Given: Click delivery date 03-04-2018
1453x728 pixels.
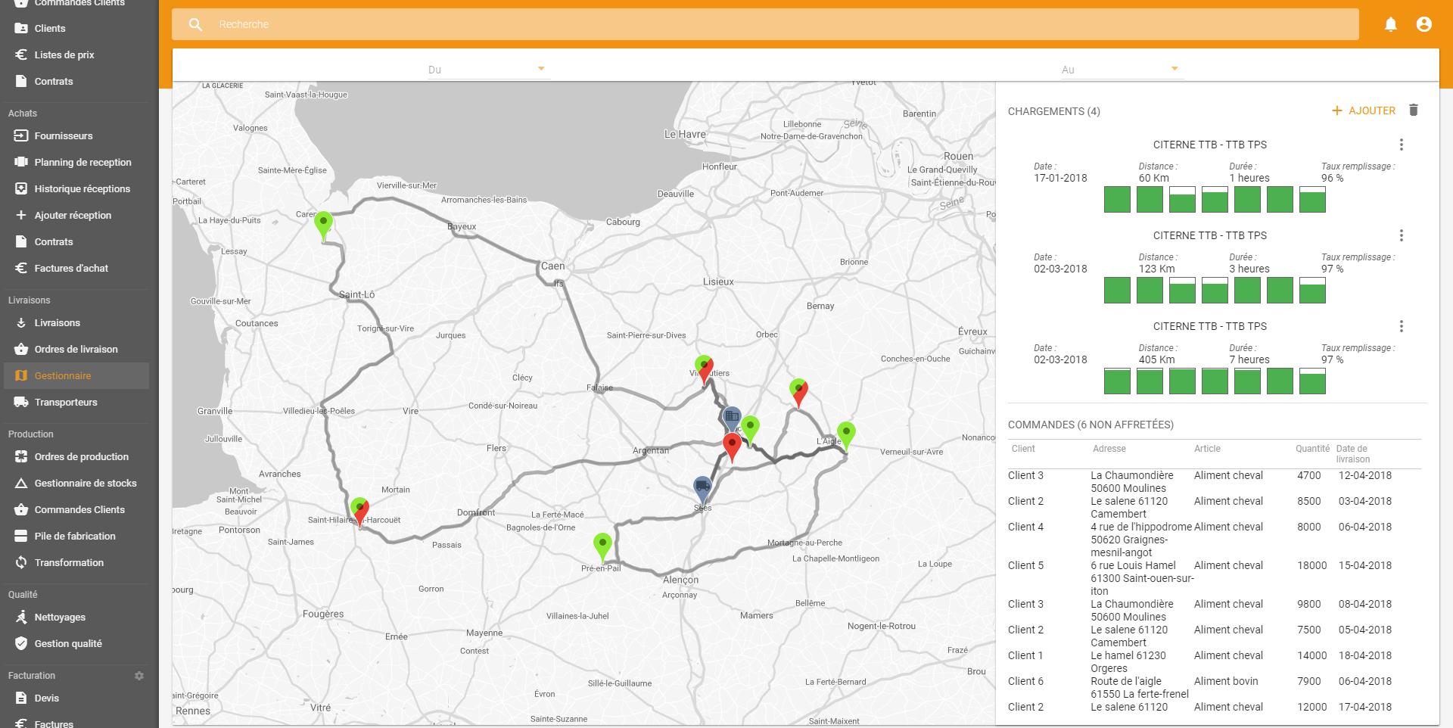Looking at the screenshot, I should click(x=1364, y=502).
